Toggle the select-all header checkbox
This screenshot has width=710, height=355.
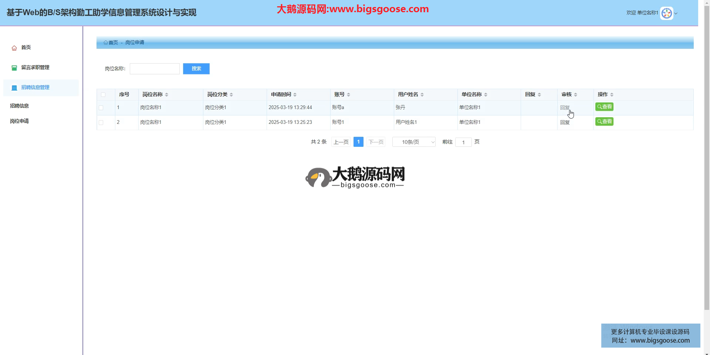click(103, 95)
